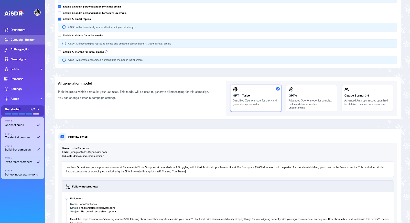Open Campaign Builder in the sidebar

pos(23,40)
